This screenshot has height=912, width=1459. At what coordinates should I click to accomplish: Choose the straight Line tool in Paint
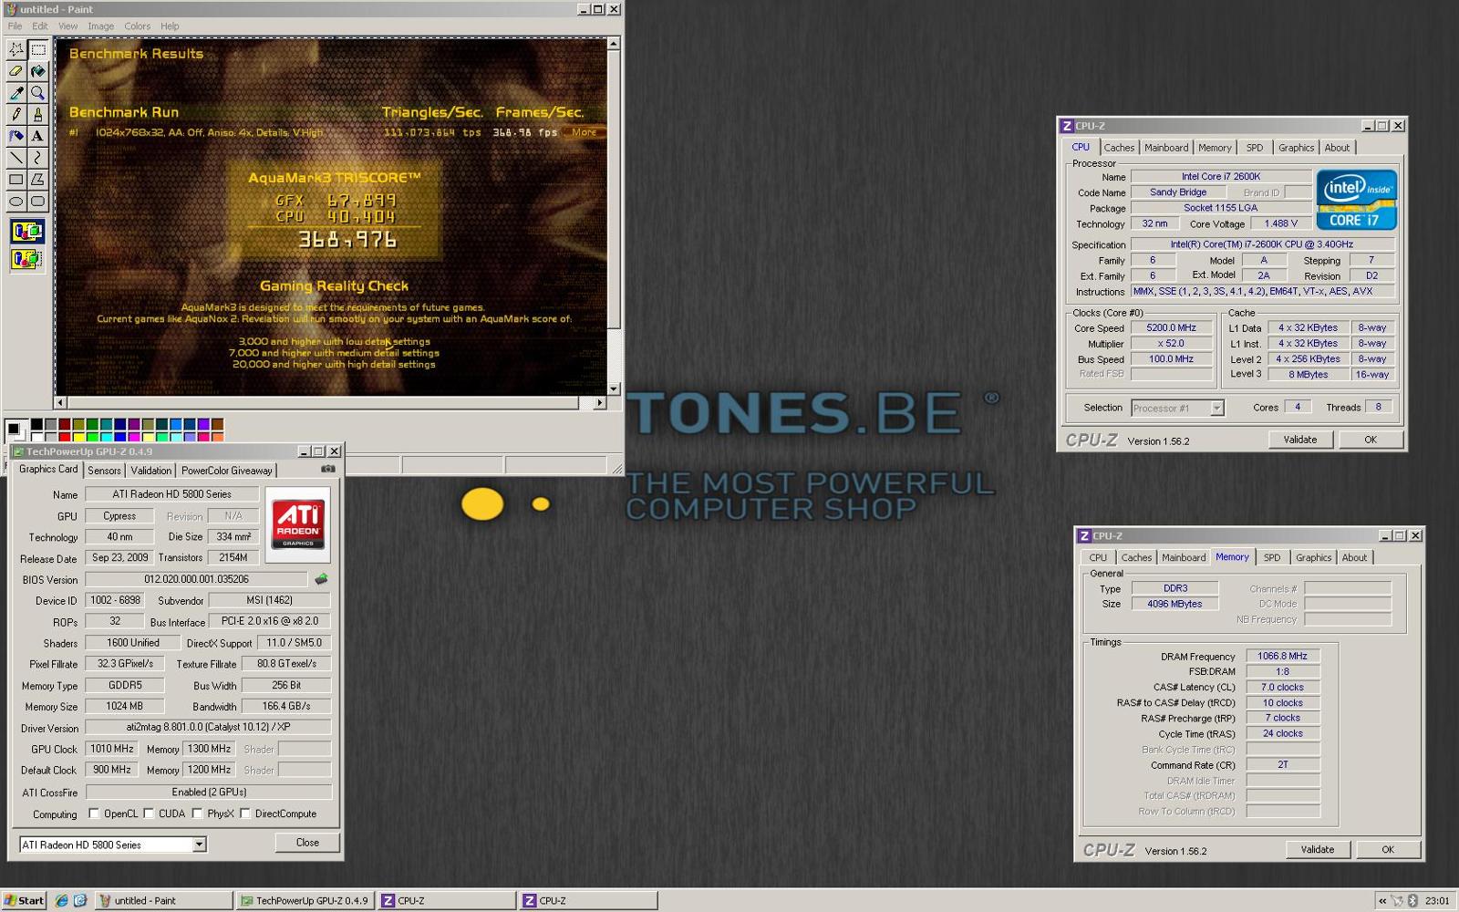(x=16, y=159)
